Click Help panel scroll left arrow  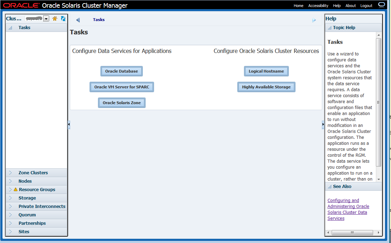[x=328, y=232]
